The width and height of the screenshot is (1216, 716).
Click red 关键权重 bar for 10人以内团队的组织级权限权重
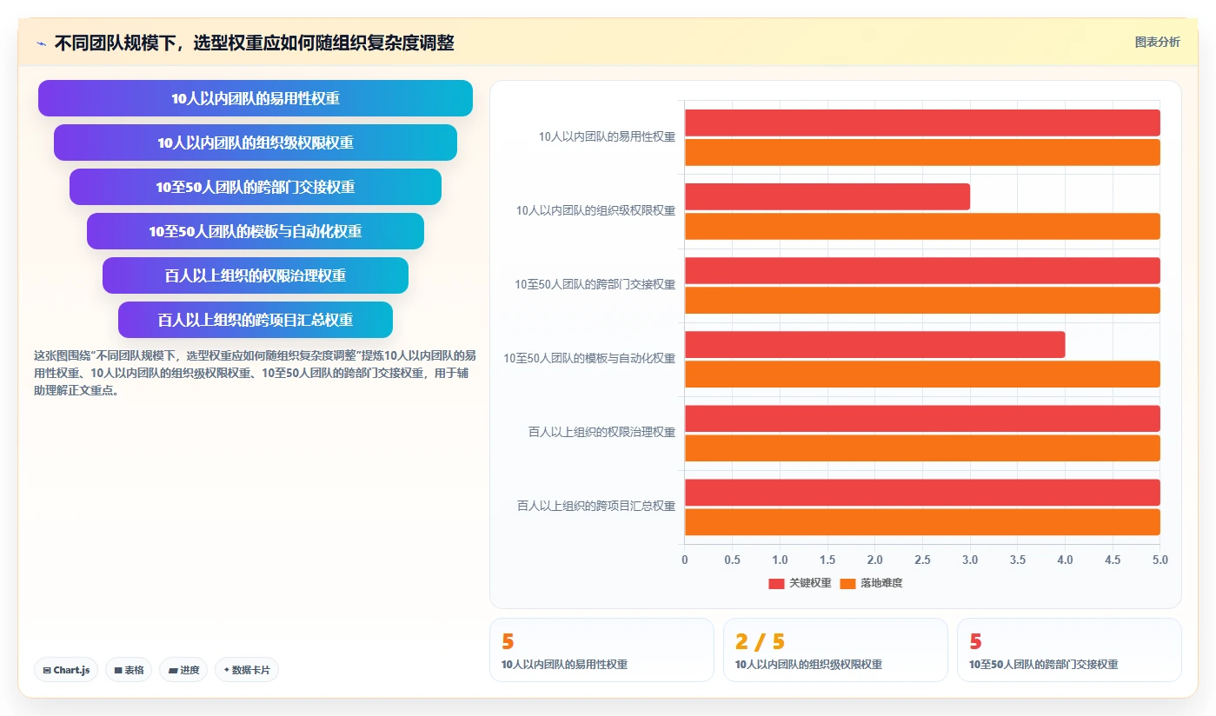click(x=827, y=196)
